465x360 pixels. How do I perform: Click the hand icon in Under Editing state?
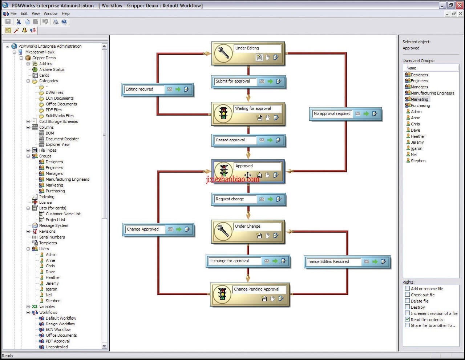(267, 57)
